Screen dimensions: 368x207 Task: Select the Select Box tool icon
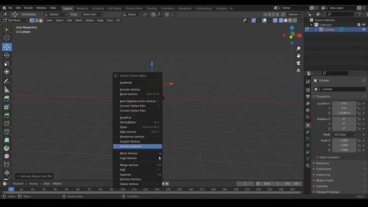coord(7,29)
